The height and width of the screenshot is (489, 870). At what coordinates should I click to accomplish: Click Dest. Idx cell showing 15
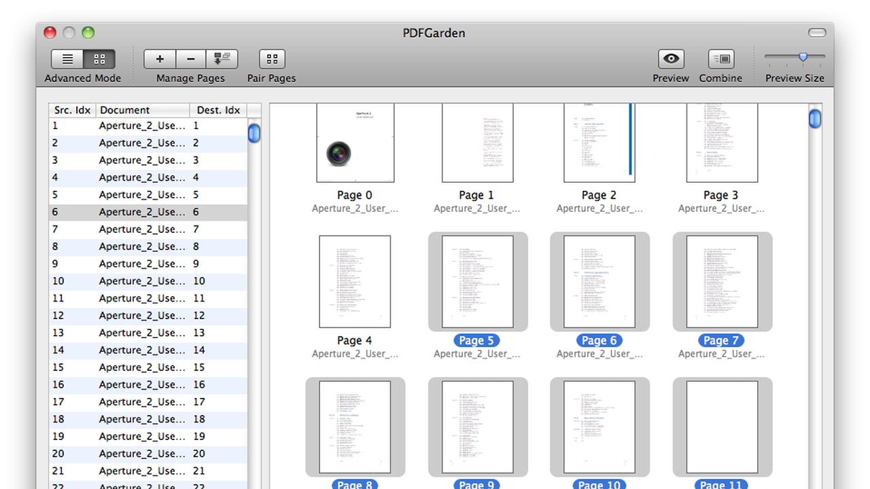click(199, 367)
